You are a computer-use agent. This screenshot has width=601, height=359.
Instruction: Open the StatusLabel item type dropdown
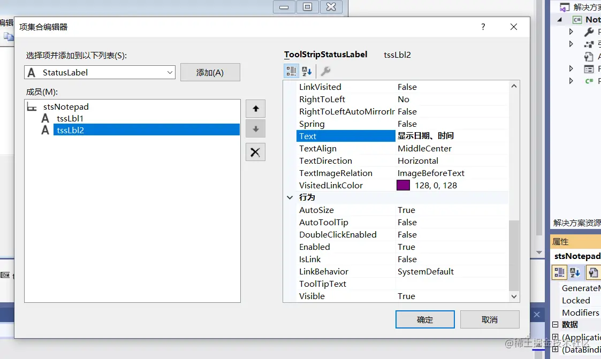tap(170, 72)
